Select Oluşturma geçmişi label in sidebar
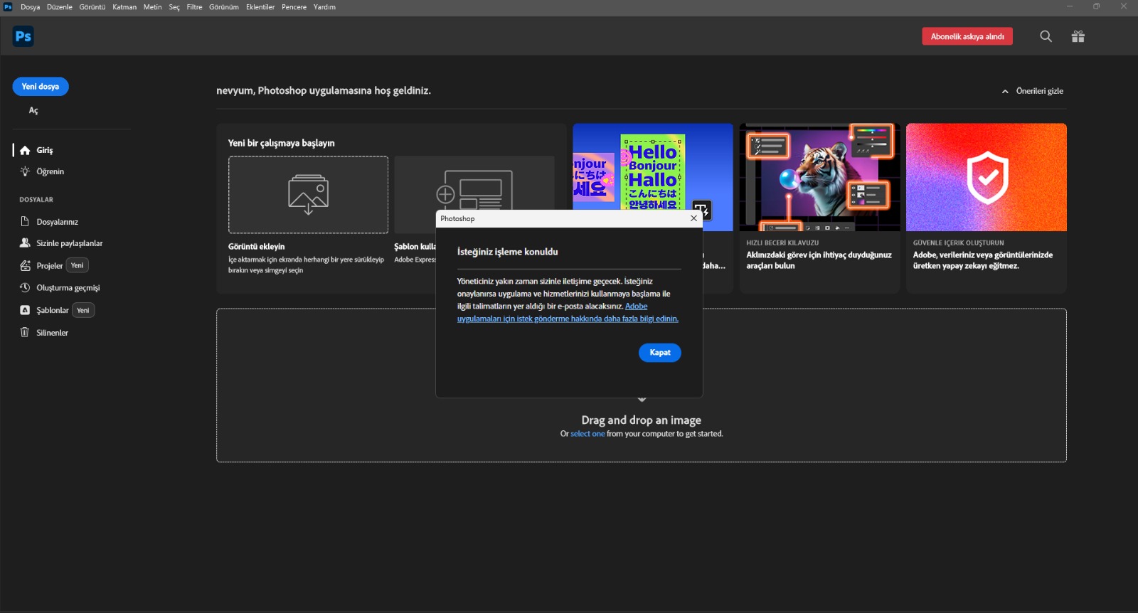The width and height of the screenshot is (1138, 613). pyautogui.click(x=68, y=288)
